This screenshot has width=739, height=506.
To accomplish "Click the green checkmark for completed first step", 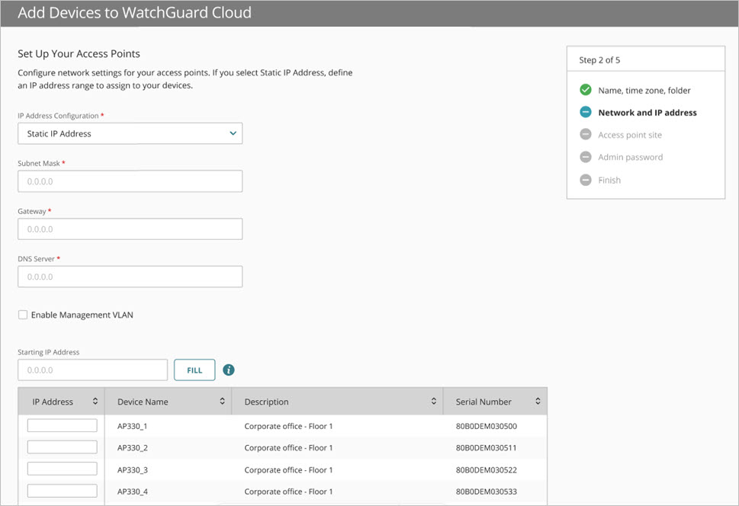I will pos(585,89).
